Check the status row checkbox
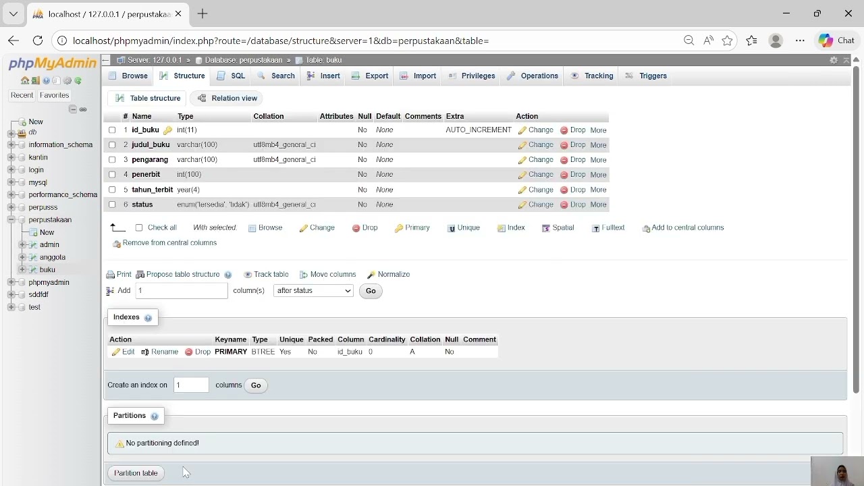 pos(112,205)
